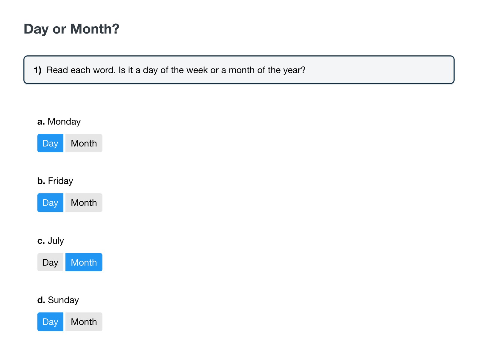Select Day for Friday
This screenshot has width=478, height=359.
pos(50,203)
